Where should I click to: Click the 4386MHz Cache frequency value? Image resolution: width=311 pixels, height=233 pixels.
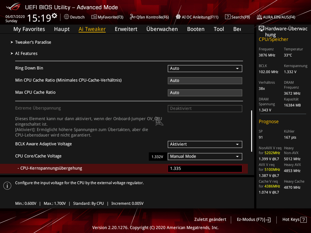coord(272,186)
